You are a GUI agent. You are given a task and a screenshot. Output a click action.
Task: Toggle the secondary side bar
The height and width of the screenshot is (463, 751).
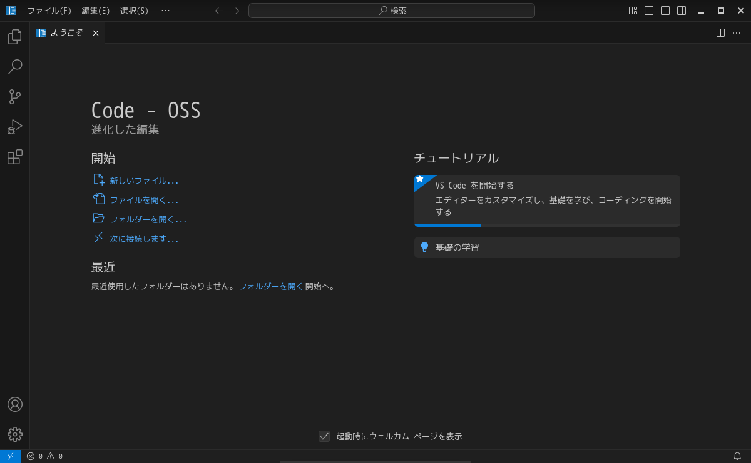[682, 11]
